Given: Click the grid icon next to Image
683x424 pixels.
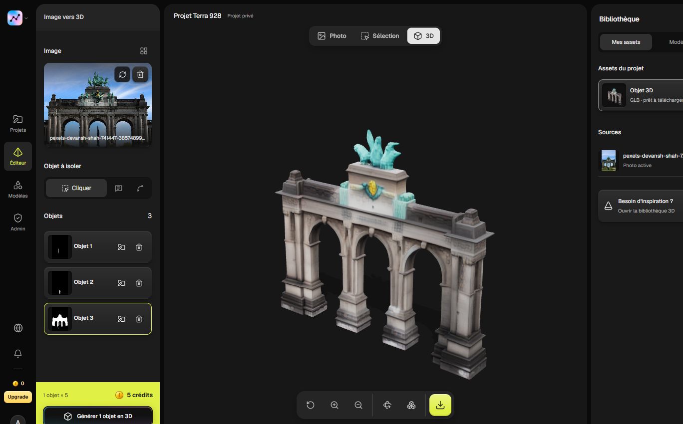Looking at the screenshot, I should pos(144,51).
